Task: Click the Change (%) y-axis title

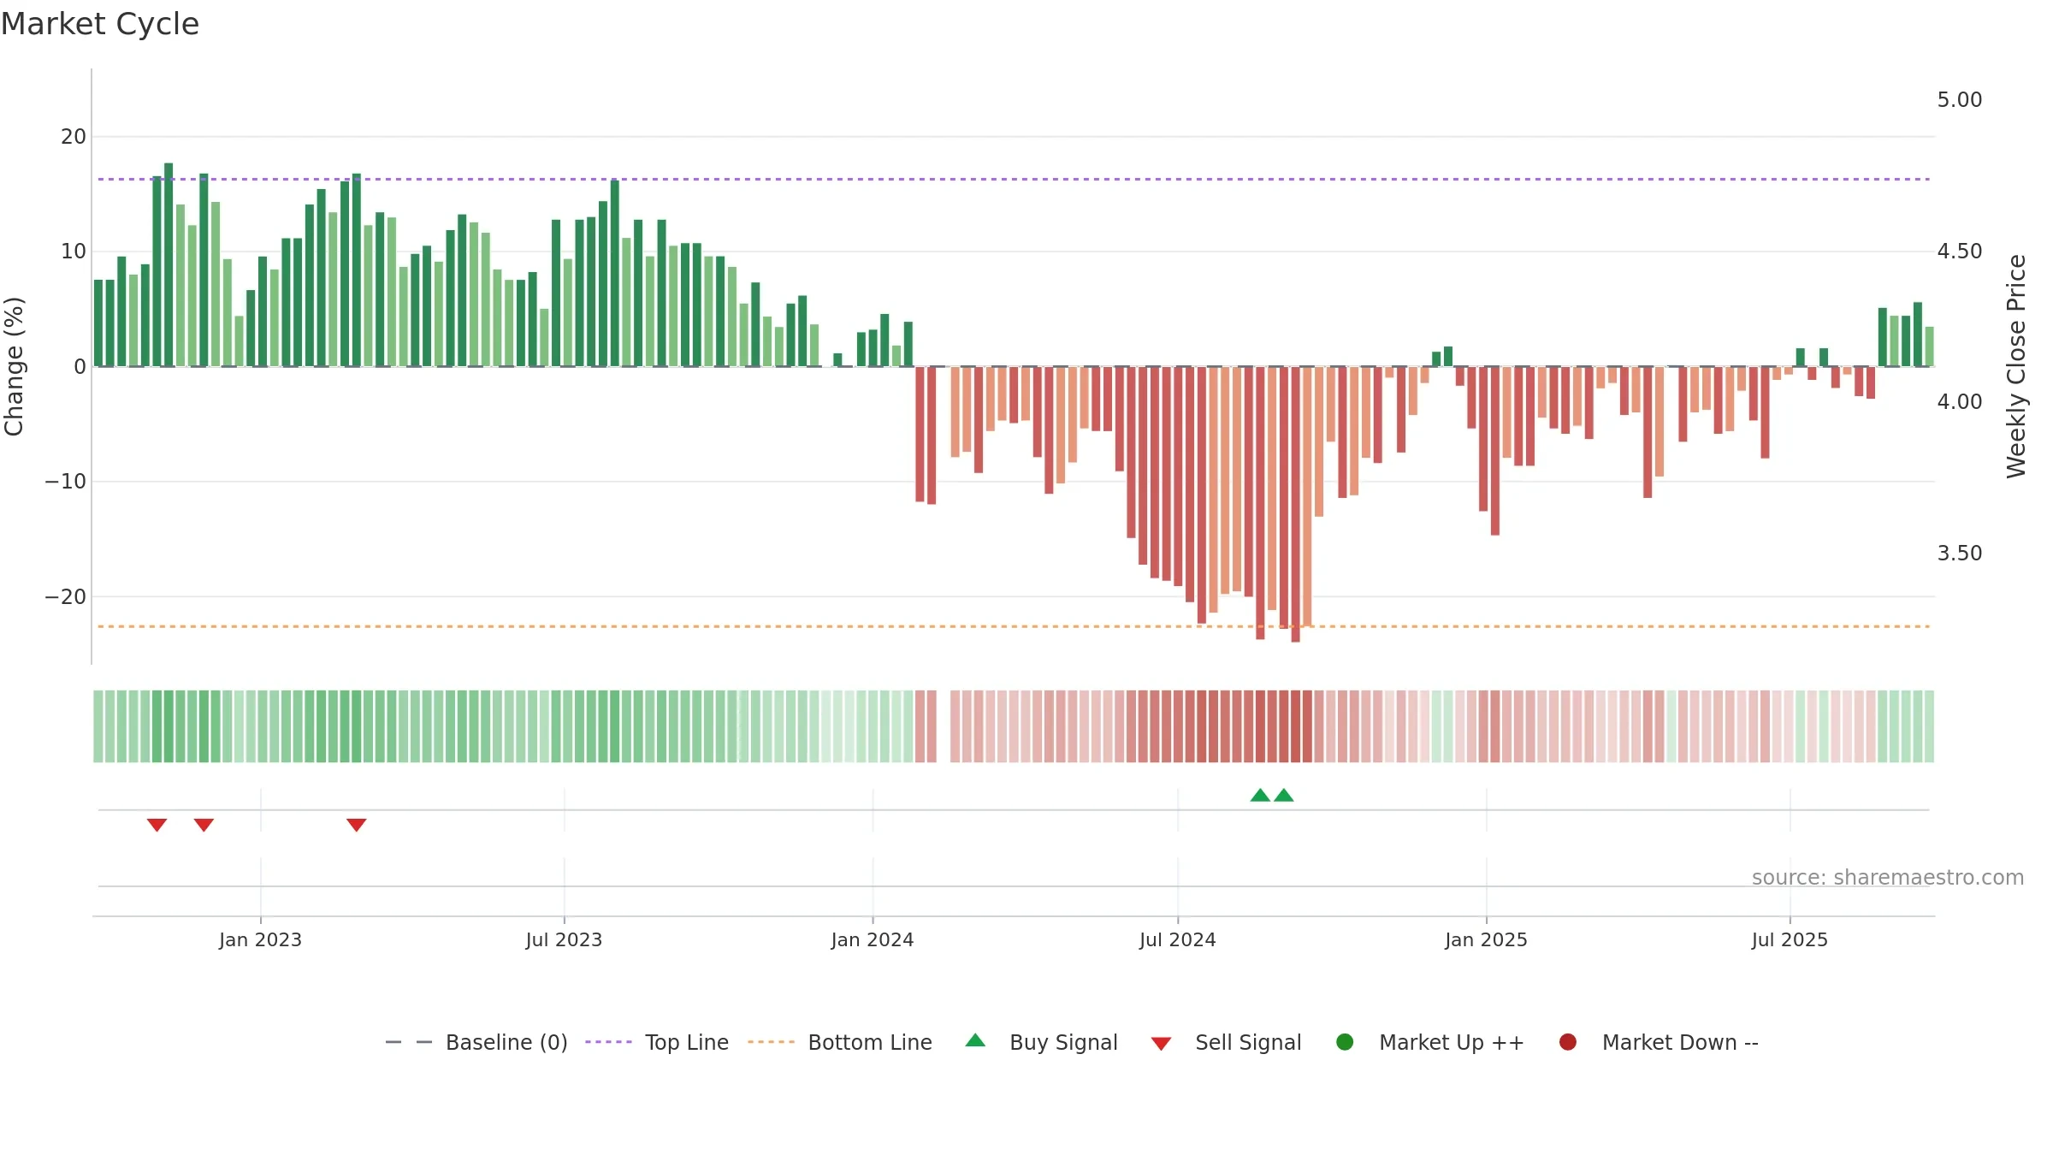Action: coord(15,366)
